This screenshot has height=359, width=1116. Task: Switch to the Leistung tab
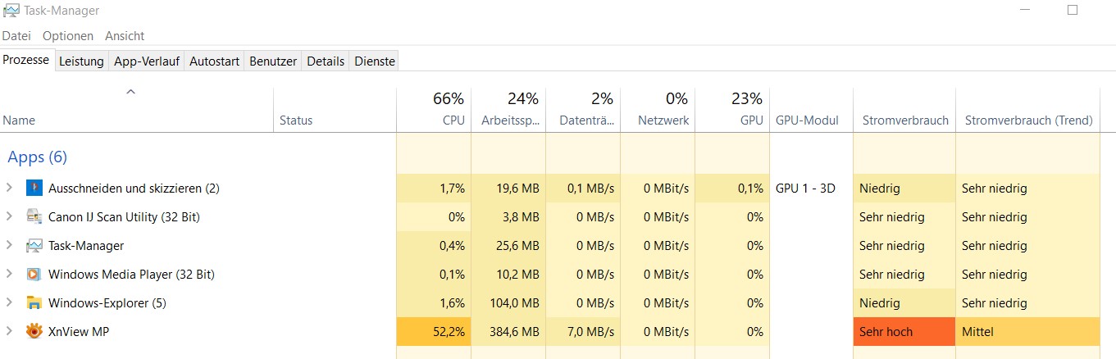81,61
